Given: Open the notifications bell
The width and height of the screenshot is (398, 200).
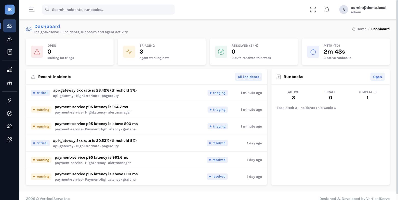Looking at the screenshot, I should pyautogui.click(x=327, y=10).
